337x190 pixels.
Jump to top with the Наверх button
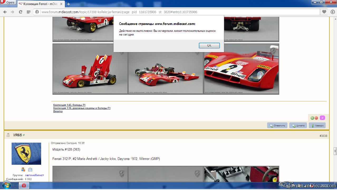317,126
